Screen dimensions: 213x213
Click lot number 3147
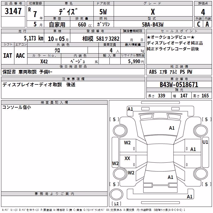[13, 11]
